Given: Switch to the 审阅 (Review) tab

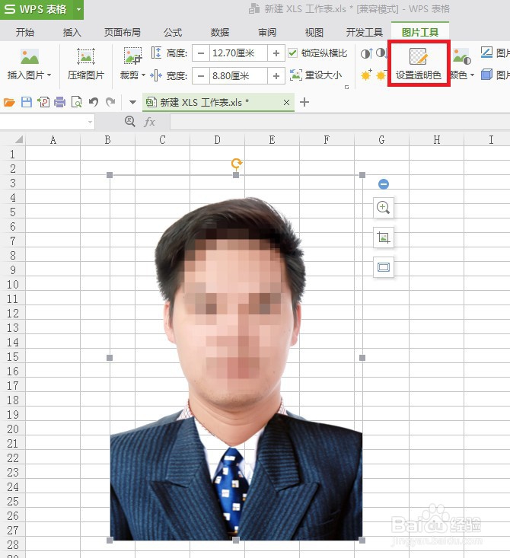Looking at the screenshot, I should point(267,33).
